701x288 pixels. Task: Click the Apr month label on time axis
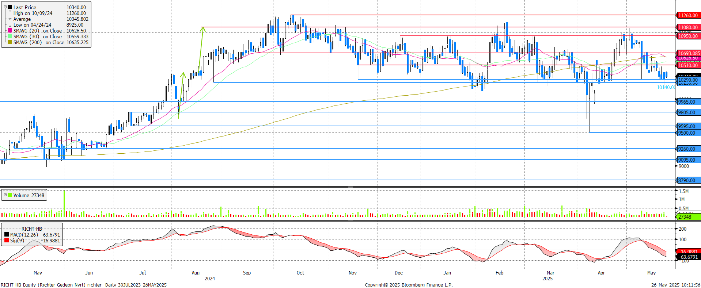[x=601, y=273]
